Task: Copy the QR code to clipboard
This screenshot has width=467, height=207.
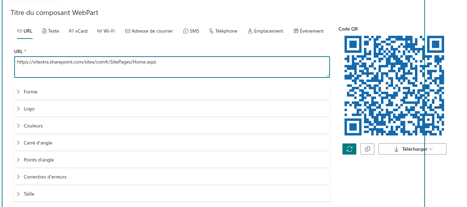Action: 367,149
